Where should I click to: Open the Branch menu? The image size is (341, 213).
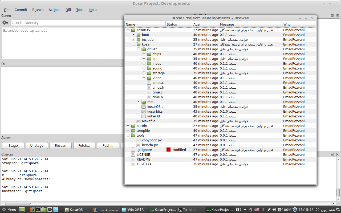click(38, 10)
